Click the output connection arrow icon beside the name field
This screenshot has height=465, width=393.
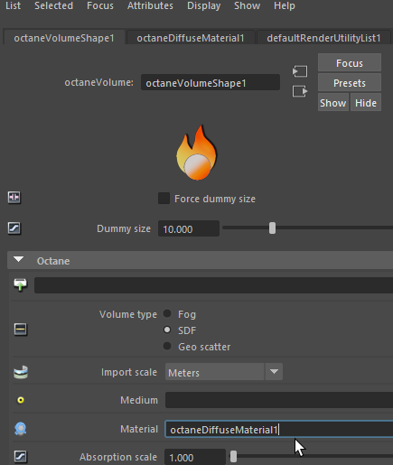300,91
